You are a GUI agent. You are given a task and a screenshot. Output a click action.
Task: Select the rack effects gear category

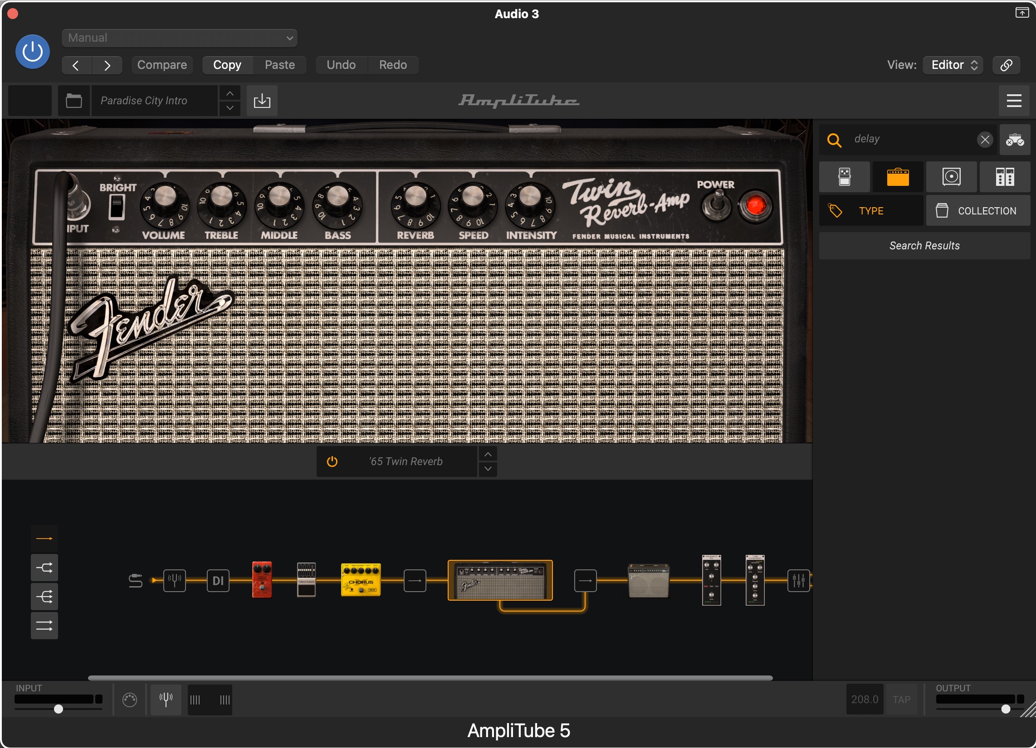pyautogui.click(x=1005, y=177)
